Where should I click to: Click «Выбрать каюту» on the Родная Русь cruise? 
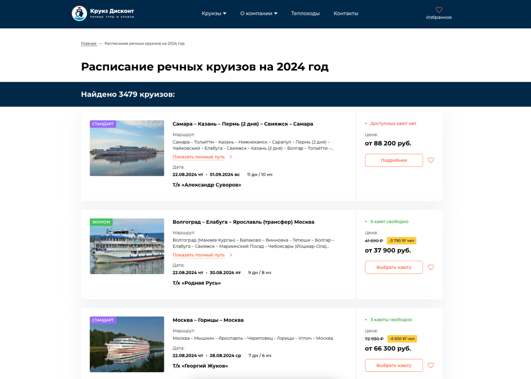pyautogui.click(x=393, y=267)
